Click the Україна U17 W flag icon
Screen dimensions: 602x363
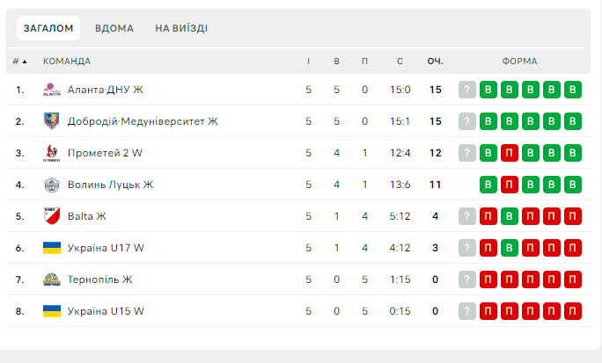(x=51, y=248)
